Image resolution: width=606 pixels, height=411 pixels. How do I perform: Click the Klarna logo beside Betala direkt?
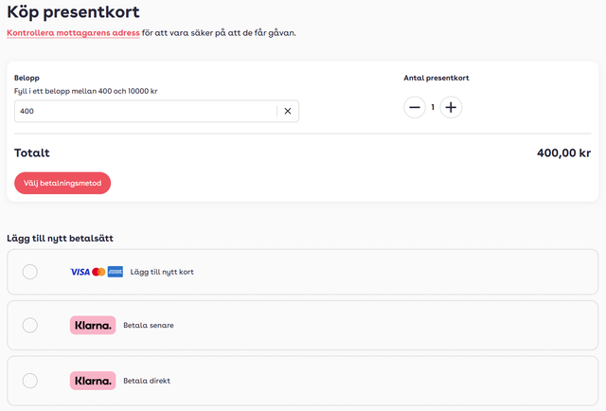pyautogui.click(x=93, y=381)
